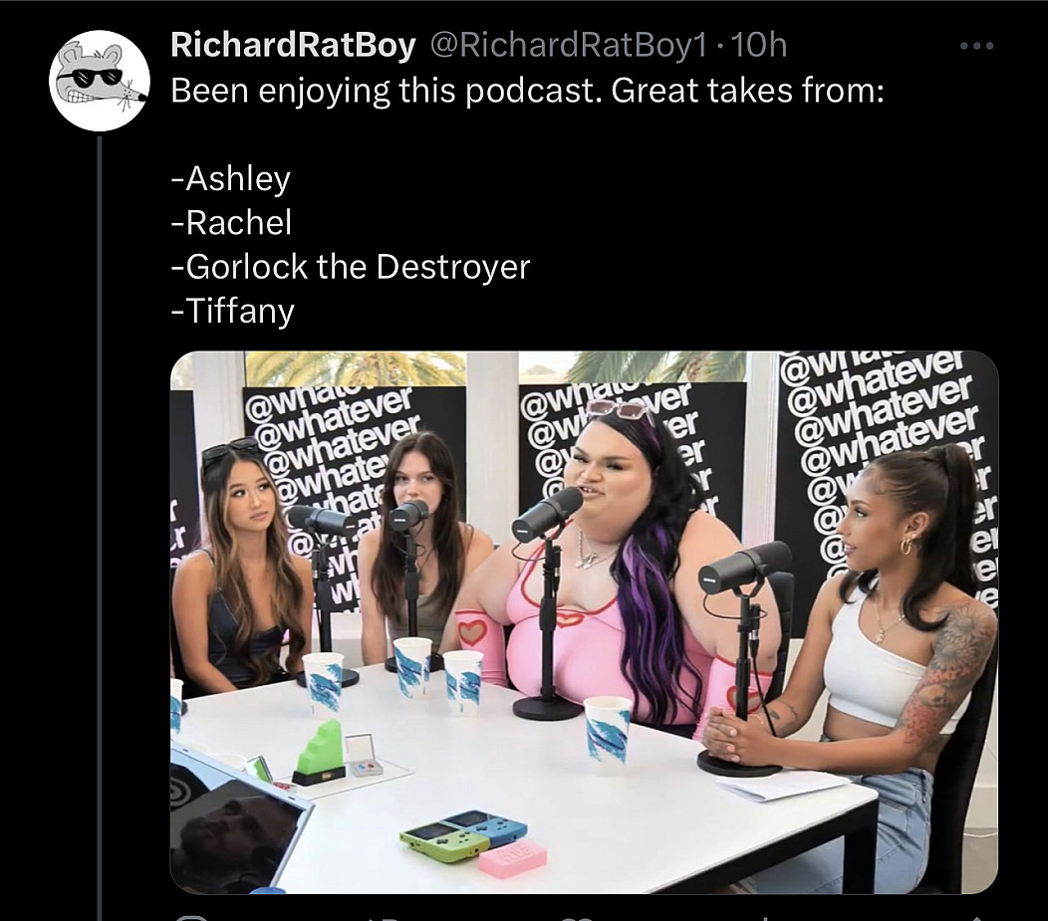Click the handheld game consoles in the photo
The image size is (1048, 921).
pyautogui.click(x=463, y=834)
